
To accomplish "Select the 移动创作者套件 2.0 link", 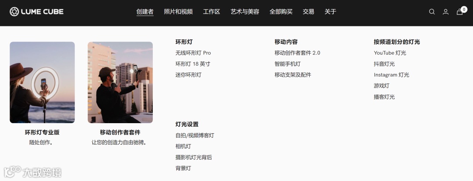I will click(297, 53).
